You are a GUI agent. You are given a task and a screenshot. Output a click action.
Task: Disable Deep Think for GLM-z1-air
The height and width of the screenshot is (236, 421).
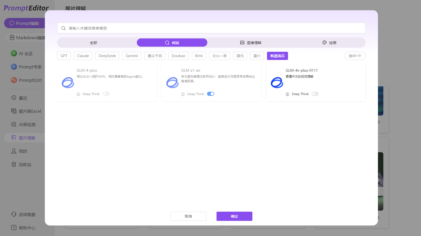click(x=211, y=94)
